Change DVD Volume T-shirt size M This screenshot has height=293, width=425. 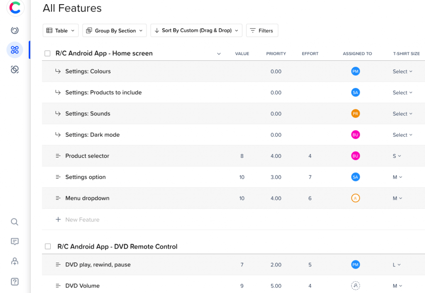click(397, 286)
